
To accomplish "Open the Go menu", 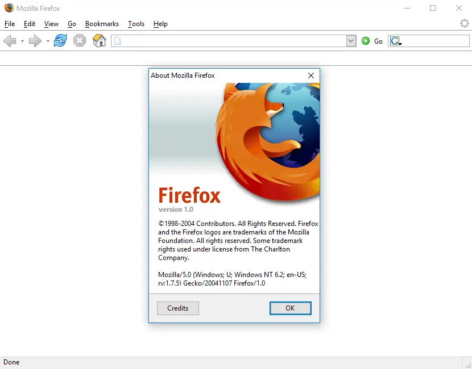I will tap(72, 24).
